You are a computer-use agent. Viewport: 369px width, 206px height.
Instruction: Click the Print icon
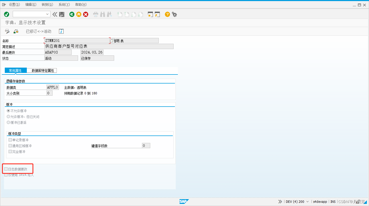[x=96, y=15]
